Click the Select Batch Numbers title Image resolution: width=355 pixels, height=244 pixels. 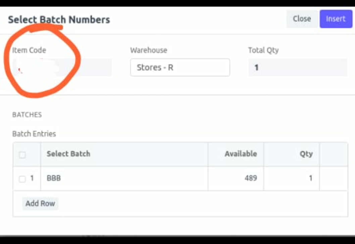(x=59, y=20)
